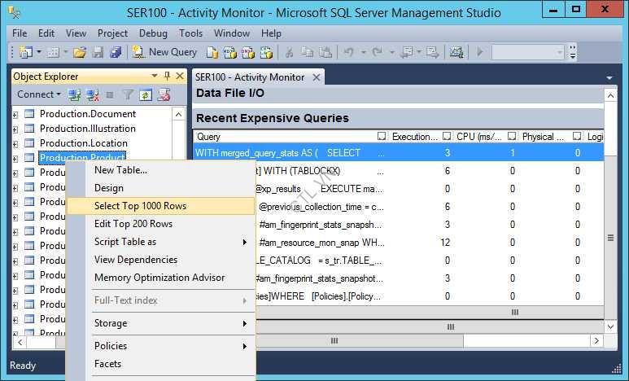
Task: Open the Storage submenu
Action: coord(160,323)
